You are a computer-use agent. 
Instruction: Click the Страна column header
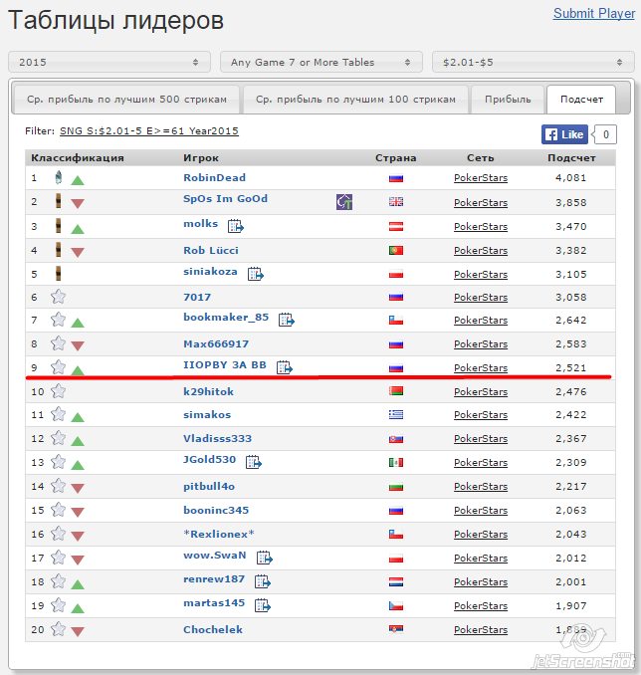pos(395,158)
